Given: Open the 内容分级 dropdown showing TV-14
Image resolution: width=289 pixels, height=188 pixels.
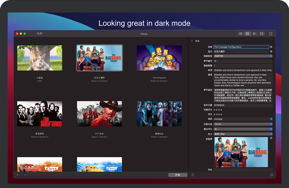Looking at the screenshot, I should pos(242,124).
